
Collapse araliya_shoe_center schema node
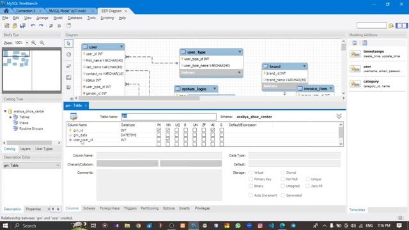click(5, 111)
